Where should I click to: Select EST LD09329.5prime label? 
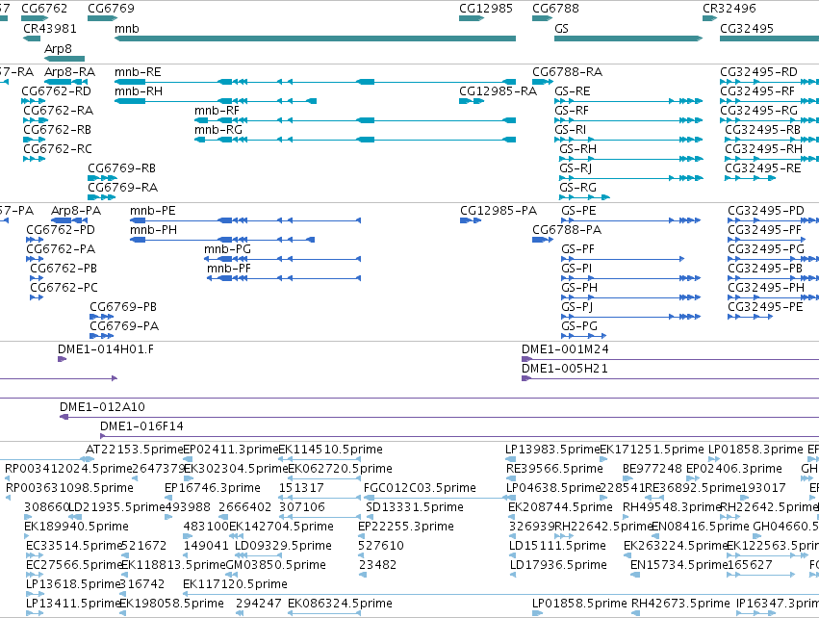click(x=283, y=546)
